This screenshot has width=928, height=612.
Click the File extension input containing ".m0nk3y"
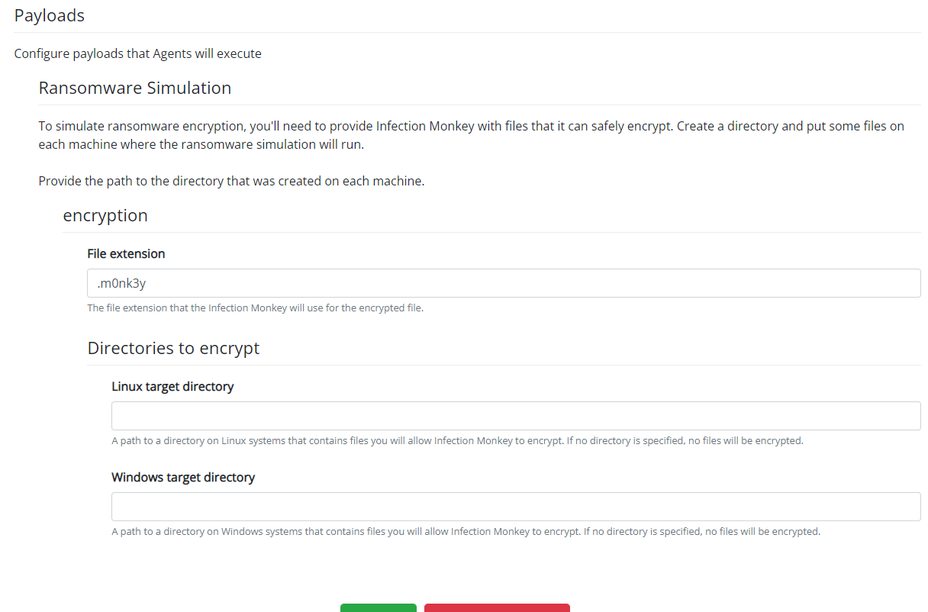click(x=504, y=282)
